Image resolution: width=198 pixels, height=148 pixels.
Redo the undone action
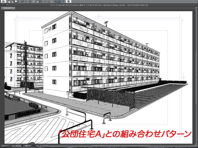click(x=26, y=2)
